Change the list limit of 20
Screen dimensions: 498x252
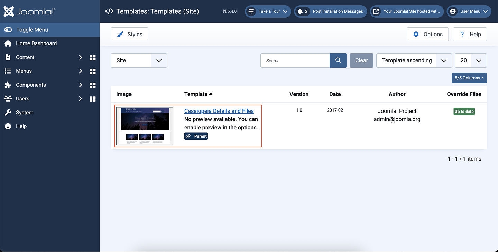471,60
